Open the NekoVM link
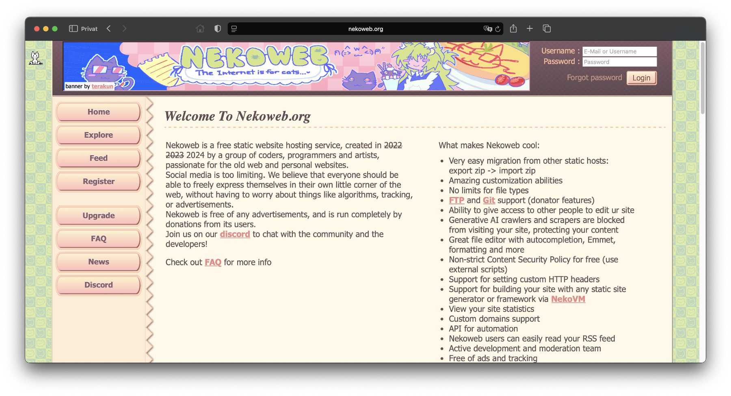This screenshot has height=396, width=731. (568, 299)
